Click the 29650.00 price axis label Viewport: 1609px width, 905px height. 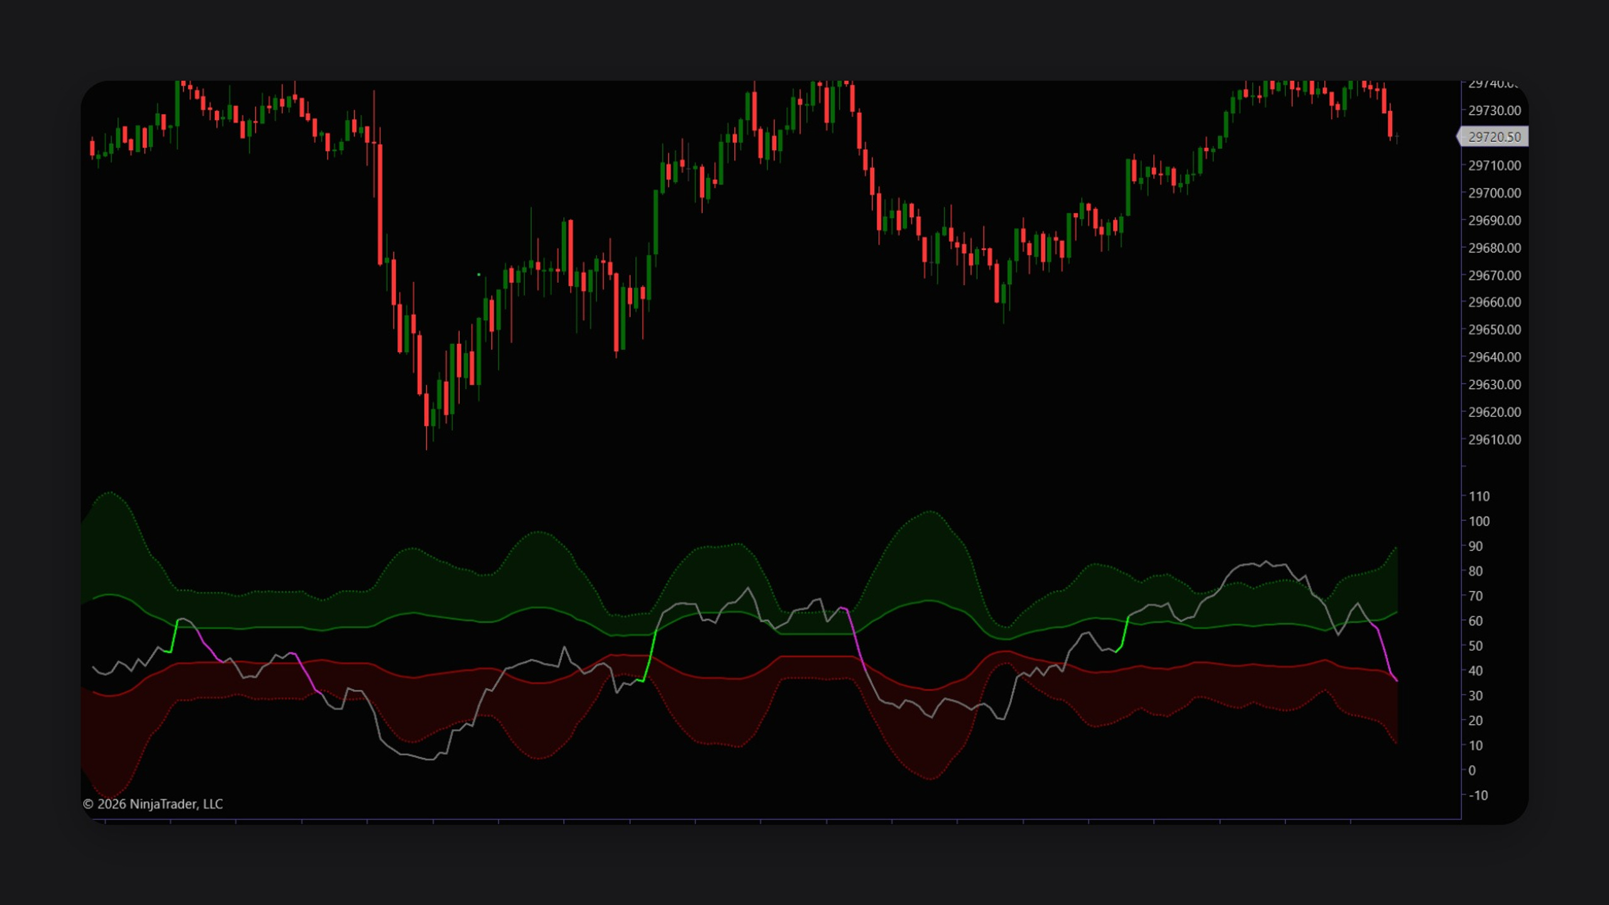pos(1494,329)
